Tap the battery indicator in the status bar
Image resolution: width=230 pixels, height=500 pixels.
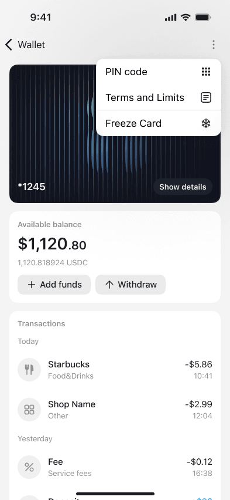click(x=202, y=18)
